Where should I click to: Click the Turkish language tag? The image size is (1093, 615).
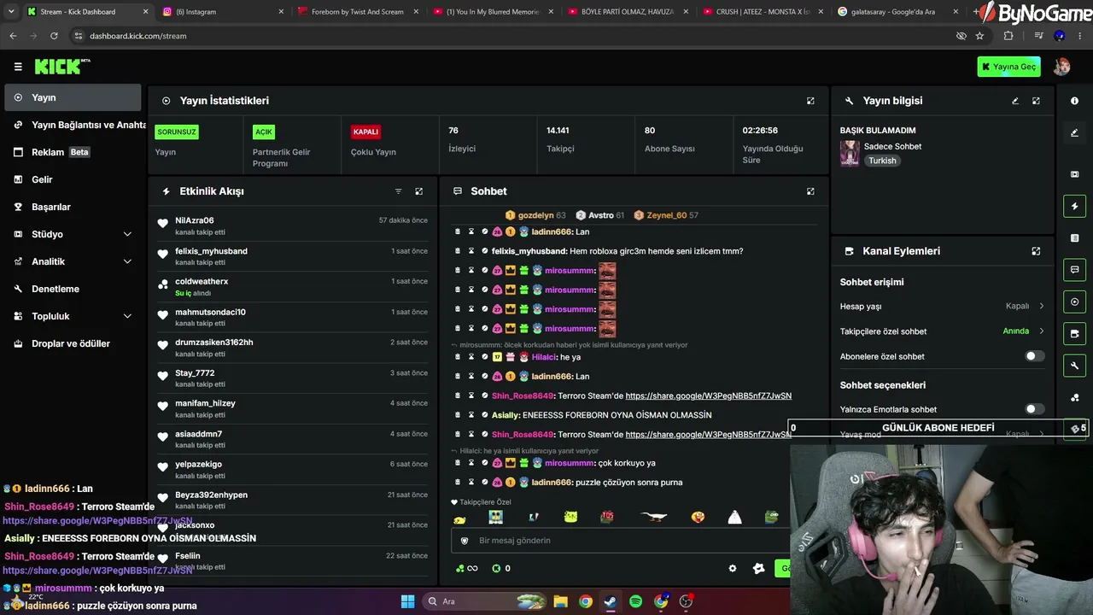tap(882, 161)
